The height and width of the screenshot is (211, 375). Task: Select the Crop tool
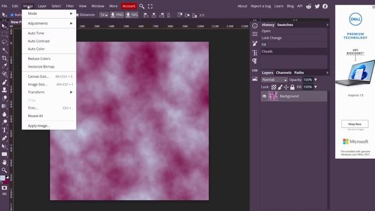click(x=4, y=58)
